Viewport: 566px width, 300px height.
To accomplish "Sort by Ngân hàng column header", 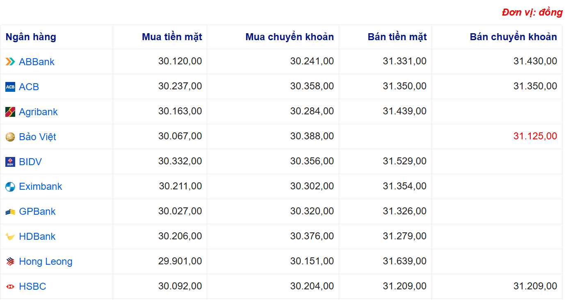I will (31, 37).
